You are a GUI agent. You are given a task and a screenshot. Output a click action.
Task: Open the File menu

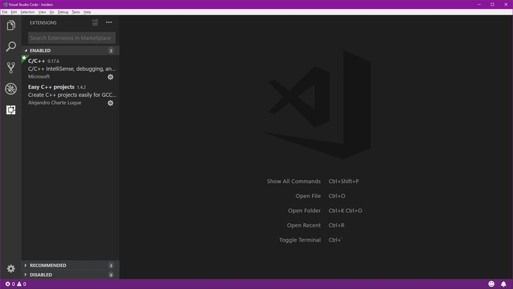[5, 12]
